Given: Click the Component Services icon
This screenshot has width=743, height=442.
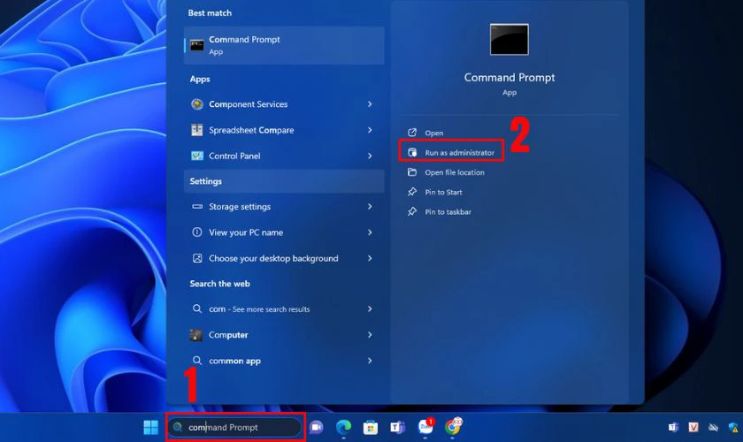Looking at the screenshot, I should [197, 104].
